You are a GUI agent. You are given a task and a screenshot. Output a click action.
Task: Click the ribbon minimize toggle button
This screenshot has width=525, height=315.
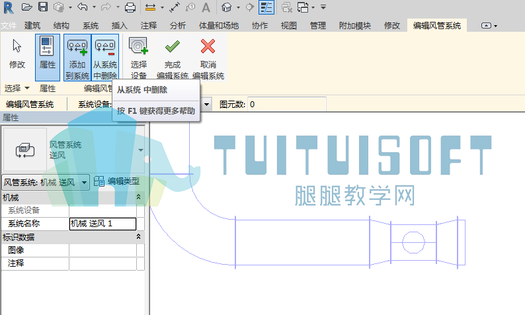coord(486,26)
